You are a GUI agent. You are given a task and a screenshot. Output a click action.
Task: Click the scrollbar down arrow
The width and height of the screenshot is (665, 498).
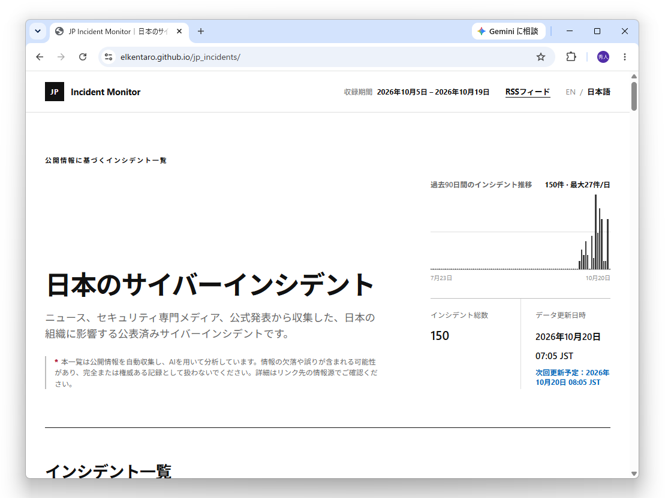click(634, 474)
